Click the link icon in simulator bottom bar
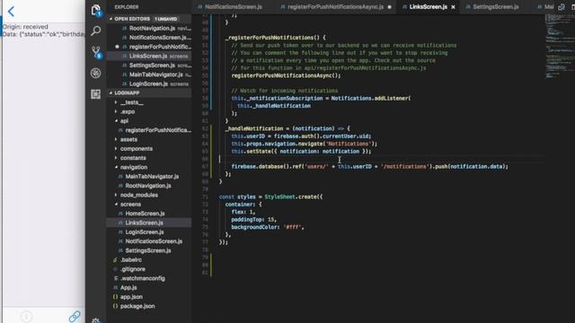 pyautogui.click(x=75, y=316)
